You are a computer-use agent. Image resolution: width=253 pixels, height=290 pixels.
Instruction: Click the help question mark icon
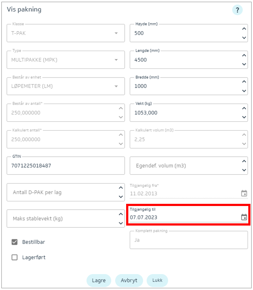coord(237,10)
